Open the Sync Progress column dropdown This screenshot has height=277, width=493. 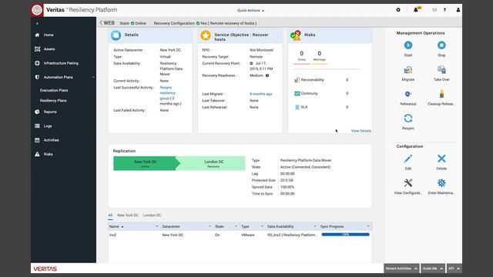pyautogui.click(x=368, y=226)
